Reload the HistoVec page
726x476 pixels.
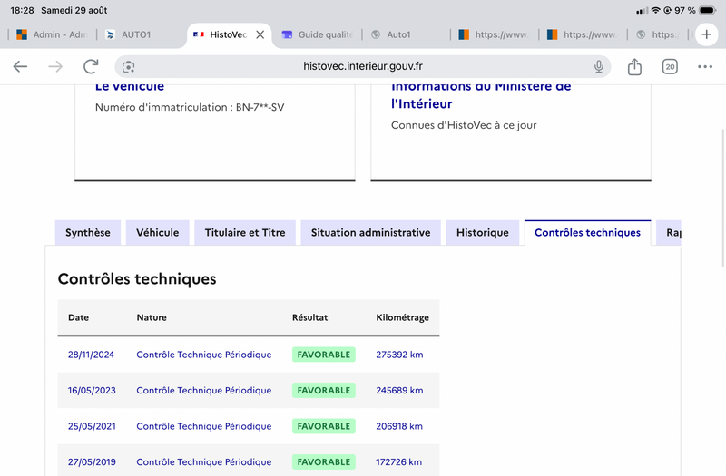(91, 66)
